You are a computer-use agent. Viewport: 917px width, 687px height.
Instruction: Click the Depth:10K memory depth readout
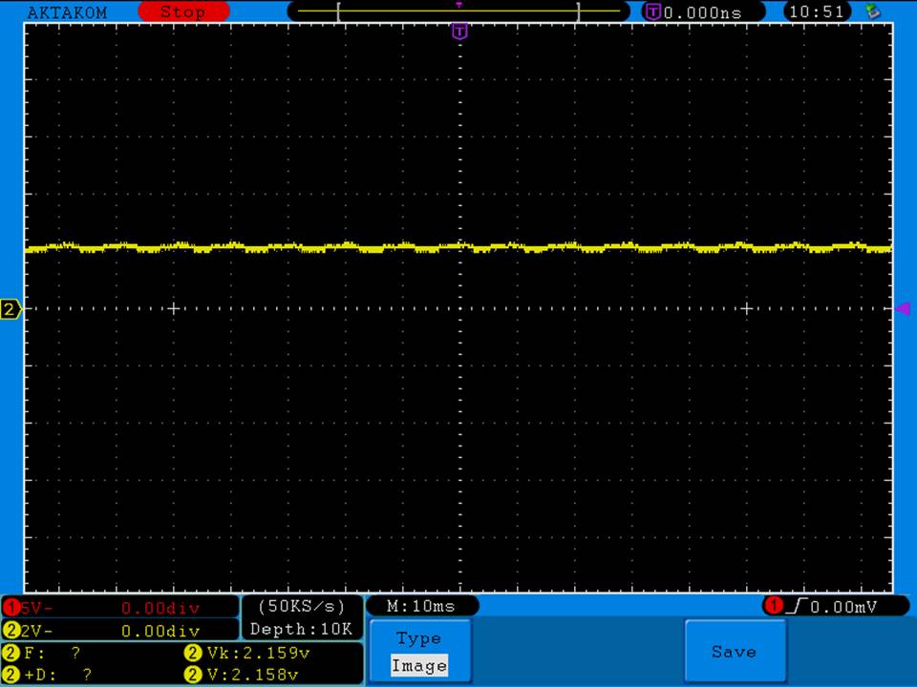coord(302,629)
